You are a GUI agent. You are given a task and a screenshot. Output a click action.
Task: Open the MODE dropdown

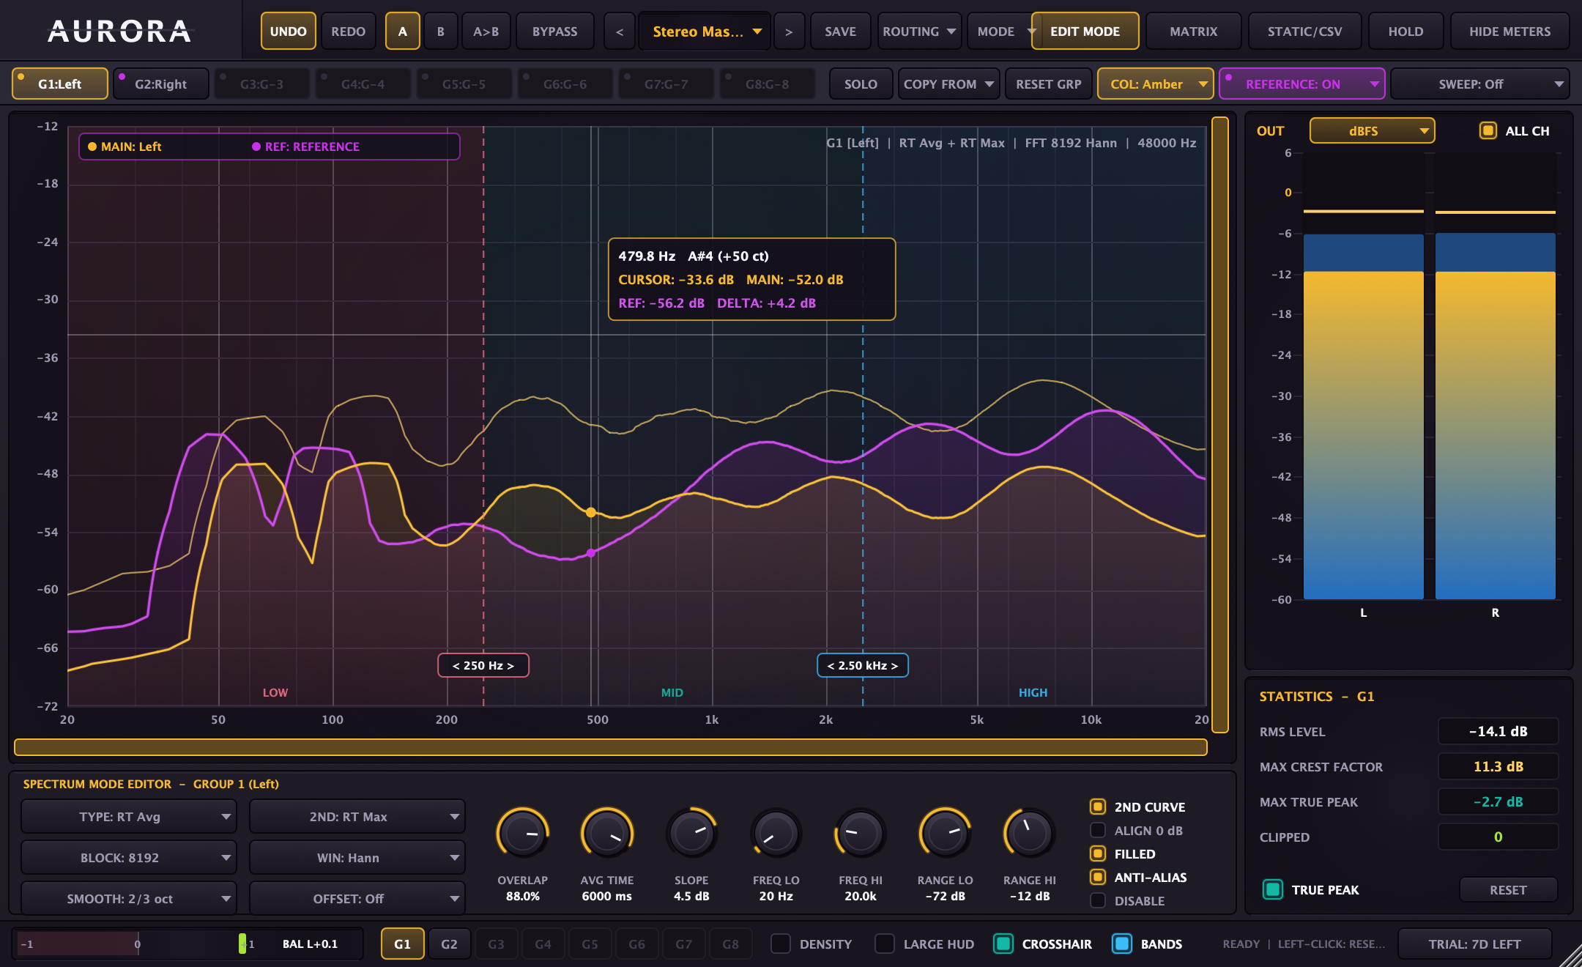[x=1000, y=32]
